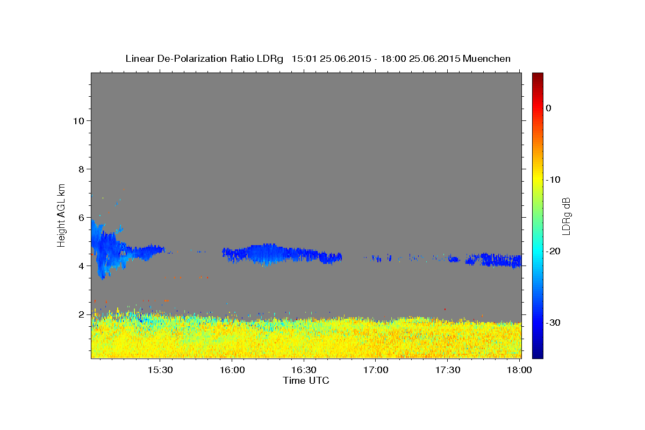Click the dark red top of the colorbar

click(537, 78)
